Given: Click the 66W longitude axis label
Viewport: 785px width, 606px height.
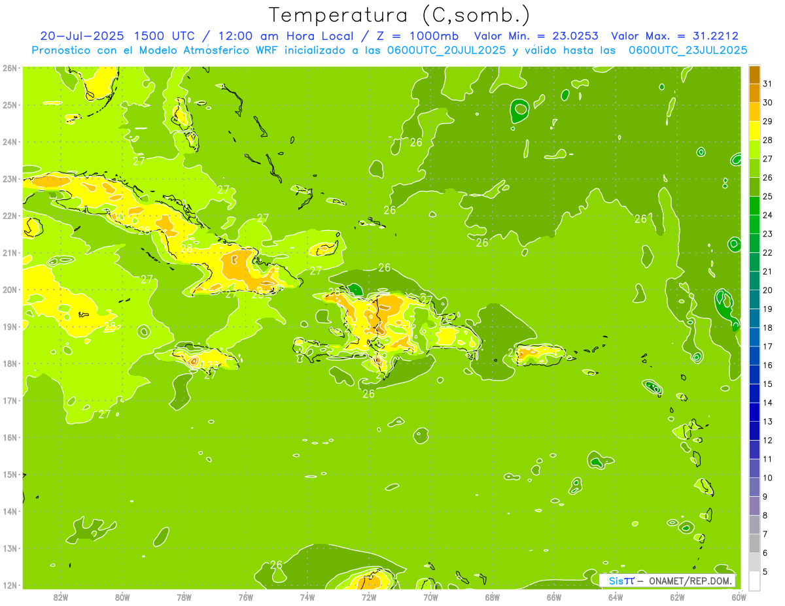Looking at the screenshot, I should pyautogui.click(x=554, y=597).
